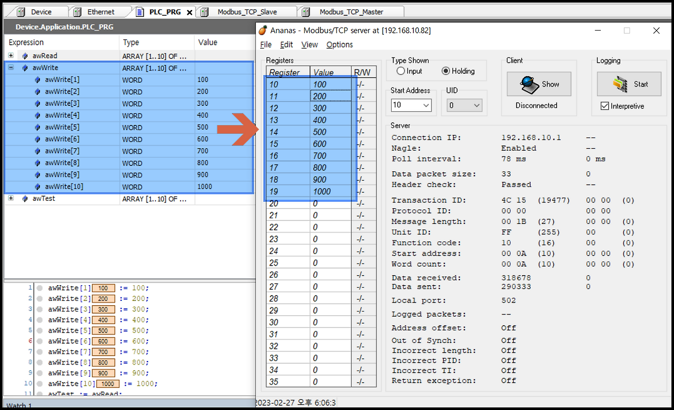This screenshot has width=674, height=410.
Task: Expand the awRead array node
Action: (12, 55)
